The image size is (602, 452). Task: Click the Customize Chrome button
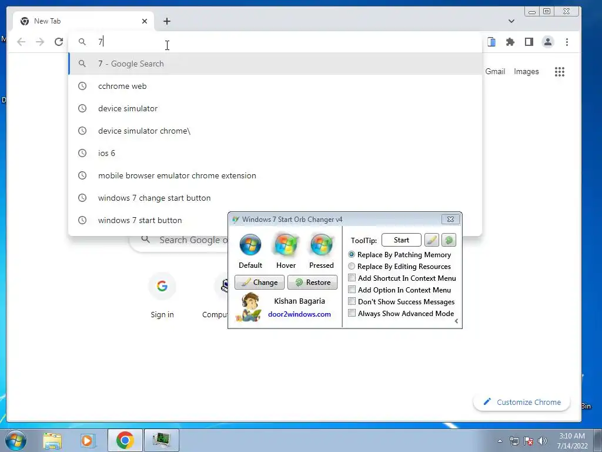coord(521,402)
